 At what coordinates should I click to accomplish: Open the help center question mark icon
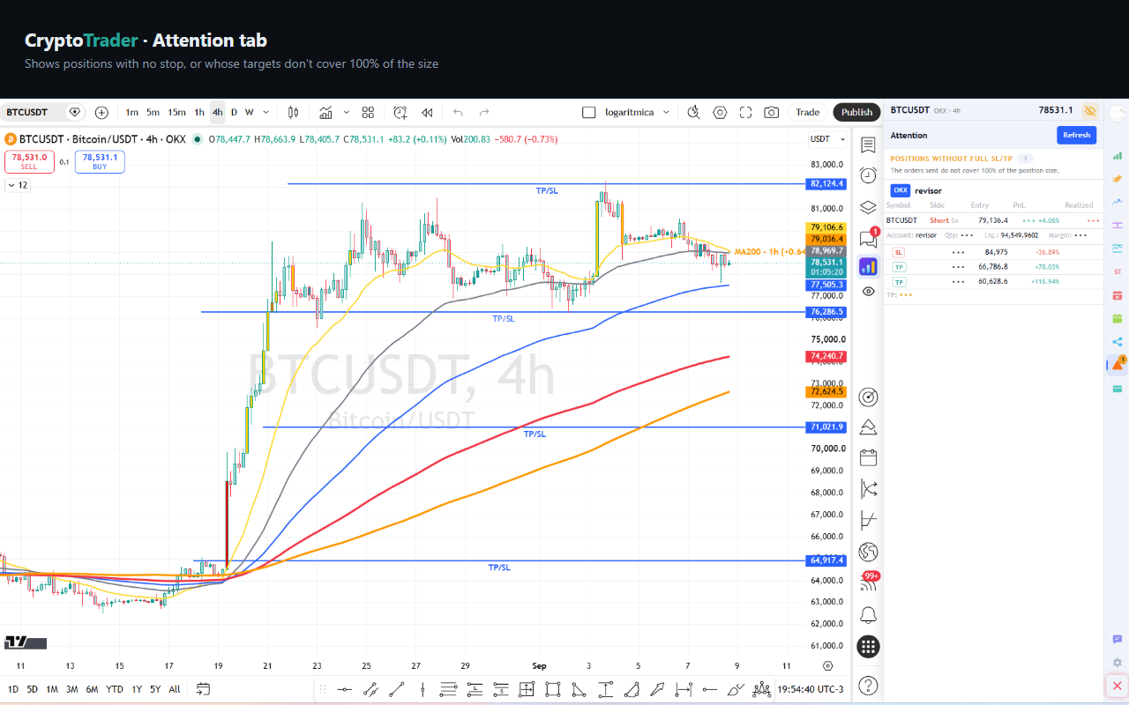(x=868, y=685)
